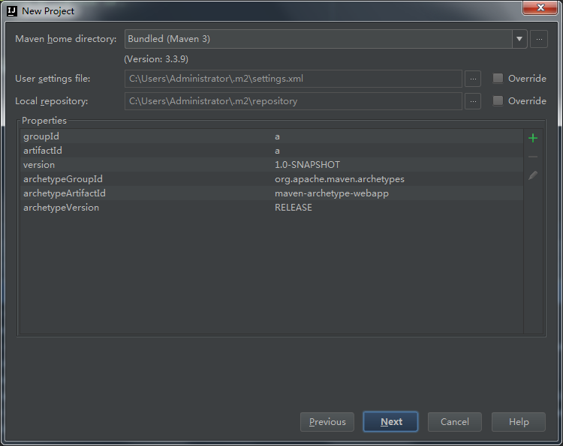This screenshot has height=446, width=563.
Task: Click the green plus add property icon
Action: pos(533,138)
